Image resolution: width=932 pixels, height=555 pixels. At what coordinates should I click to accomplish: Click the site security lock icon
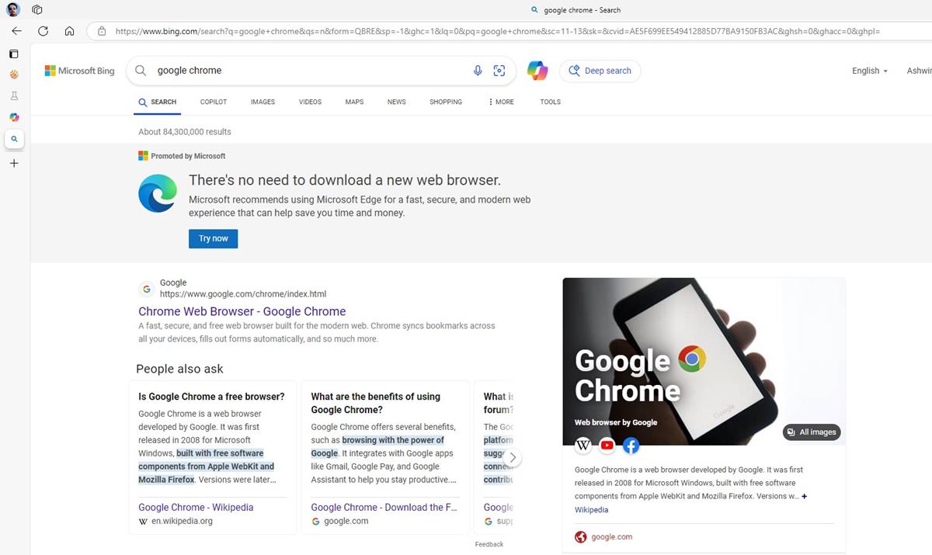pos(102,31)
